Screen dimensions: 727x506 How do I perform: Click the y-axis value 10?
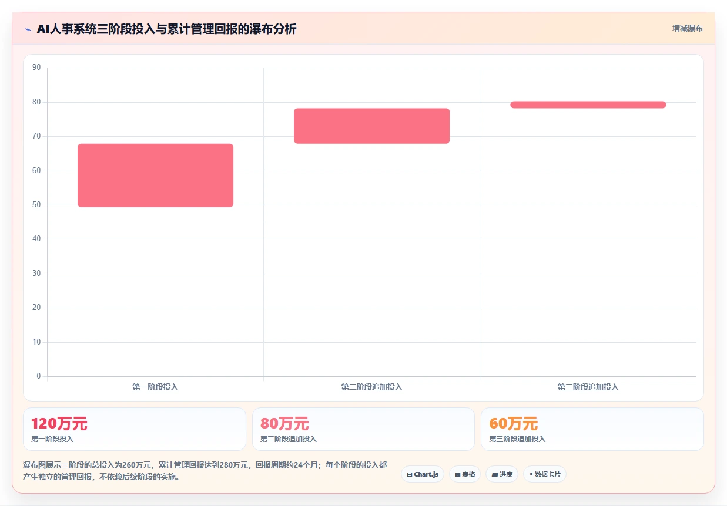[36, 342]
